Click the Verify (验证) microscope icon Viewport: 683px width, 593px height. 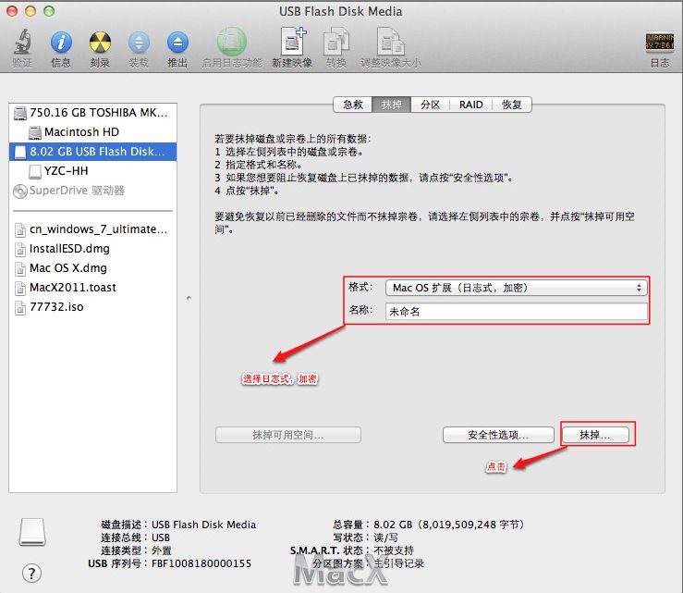[22, 42]
